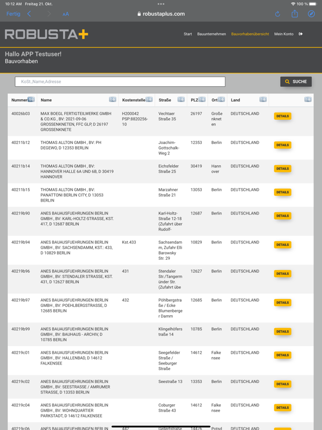Go to Mein Konto page
This screenshot has height=430, width=322.
(283, 34)
